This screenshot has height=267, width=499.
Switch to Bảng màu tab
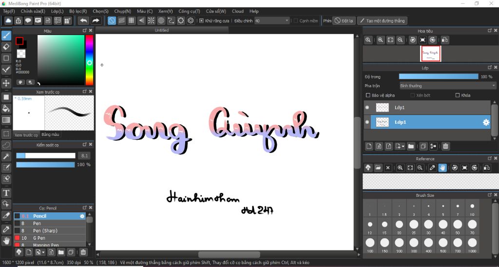(x=50, y=134)
